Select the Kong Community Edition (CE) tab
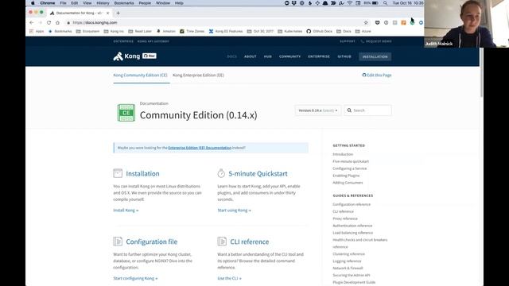 (140, 75)
